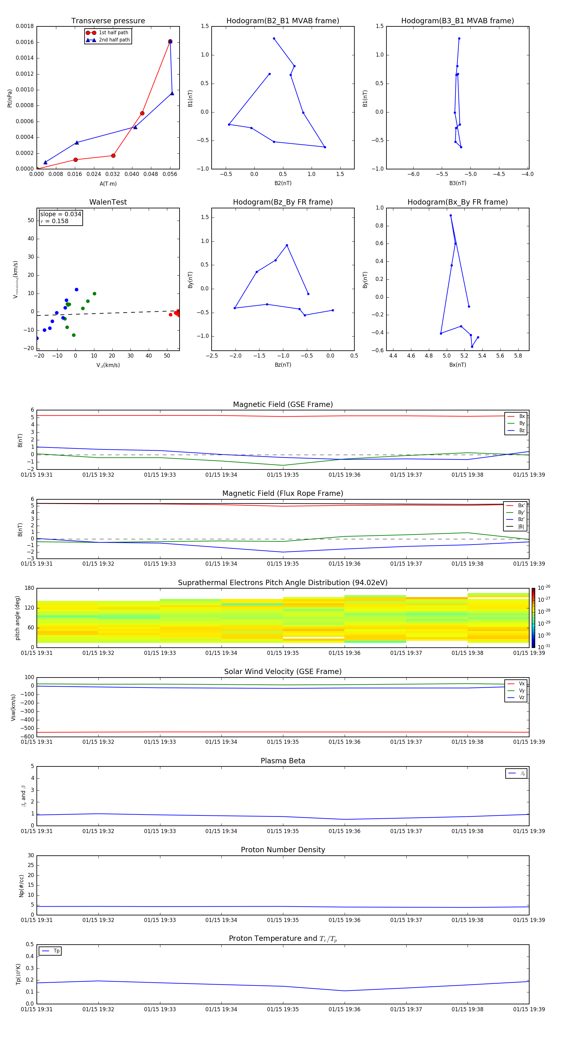Select the "2nd half path" legend entry
Viewport: 566px width, 1037px height.
coord(108,40)
